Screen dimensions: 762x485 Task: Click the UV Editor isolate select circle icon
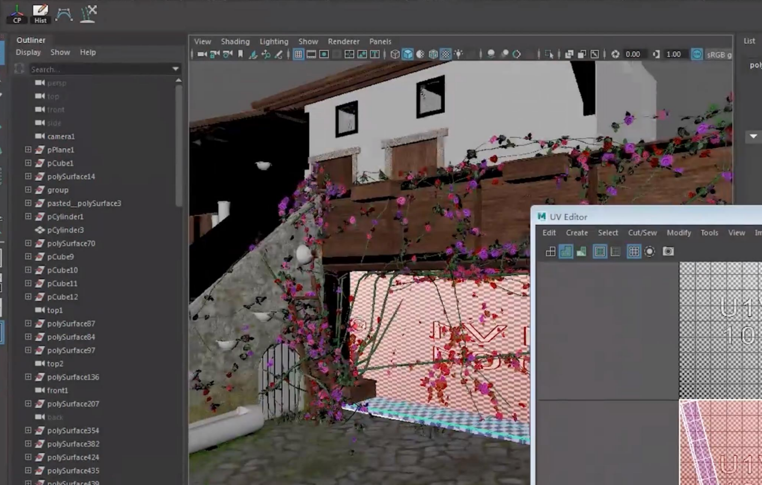click(x=650, y=251)
